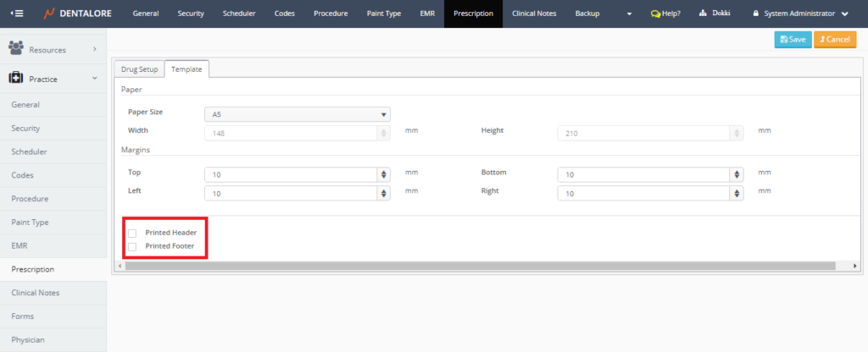
Task: Click the Dentalore logo icon
Action: [49, 14]
